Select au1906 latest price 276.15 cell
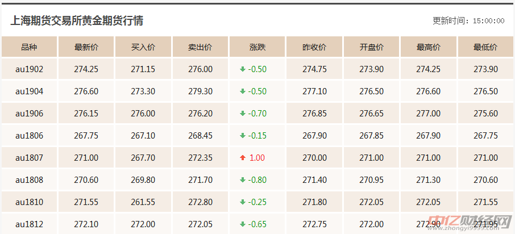The width and height of the screenshot is (515, 234). pyautogui.click(x=86, y=114)
